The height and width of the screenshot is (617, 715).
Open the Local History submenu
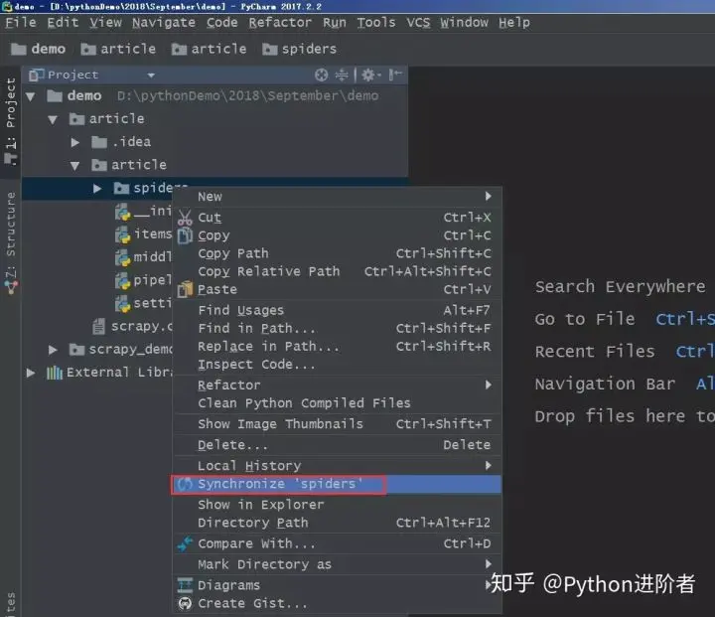338,466
